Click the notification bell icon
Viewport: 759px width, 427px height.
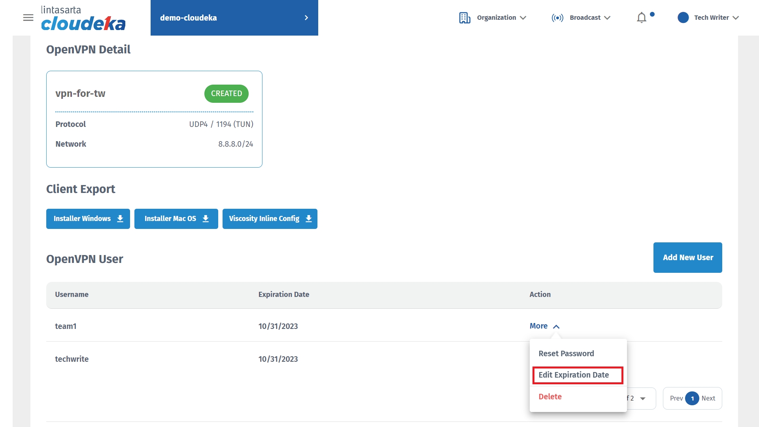point(642,18)
